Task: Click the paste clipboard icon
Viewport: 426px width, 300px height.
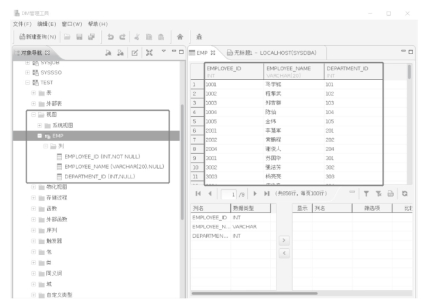Action: [x=161, y=37]
